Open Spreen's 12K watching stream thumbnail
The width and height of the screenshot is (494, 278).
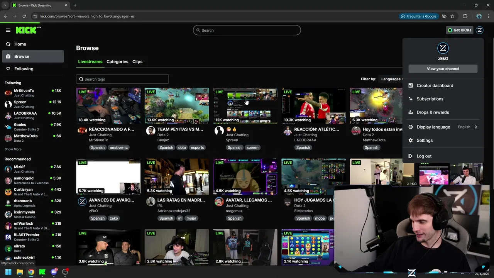[245, 106]
